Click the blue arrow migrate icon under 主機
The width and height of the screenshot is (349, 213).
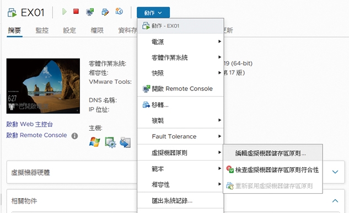(x=125, y=142)
